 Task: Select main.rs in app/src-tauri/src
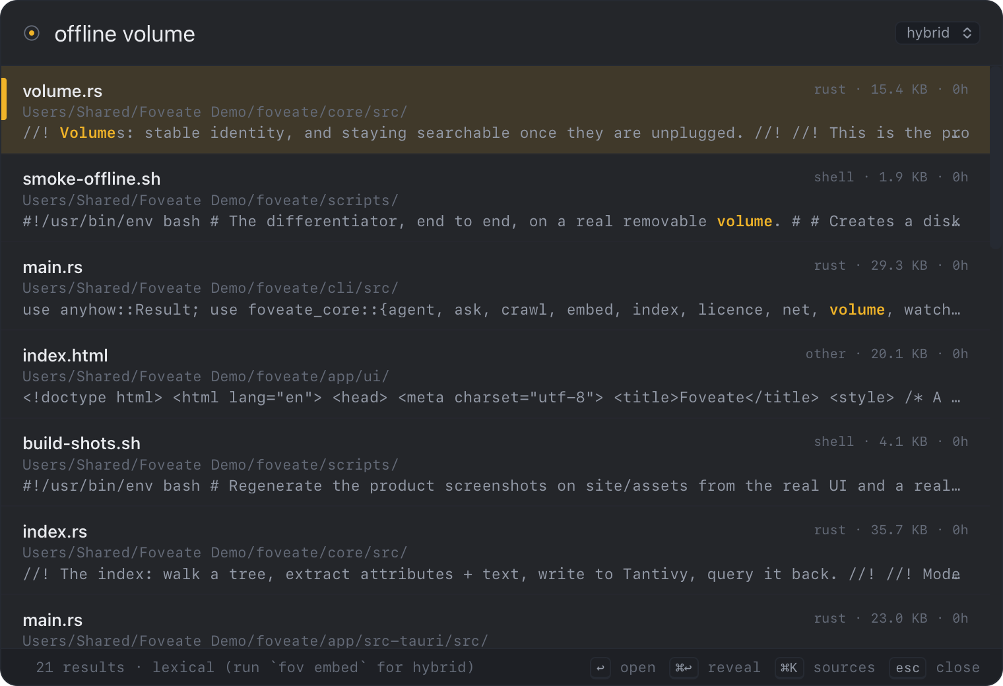tap(496, 622)
